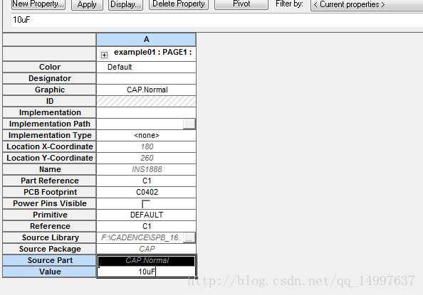Click the empty Designator value cell
Screen dimensions: 423x295
pos(146,78)
